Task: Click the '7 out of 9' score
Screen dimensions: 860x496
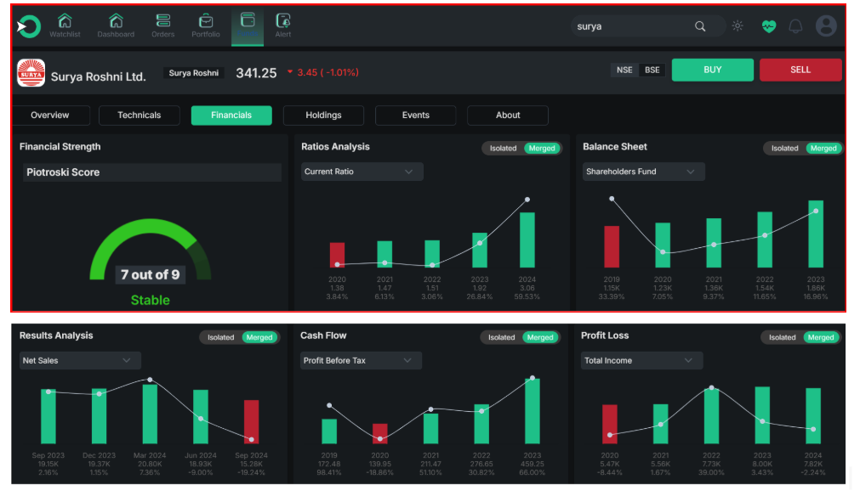Action: tap(150, 274)
